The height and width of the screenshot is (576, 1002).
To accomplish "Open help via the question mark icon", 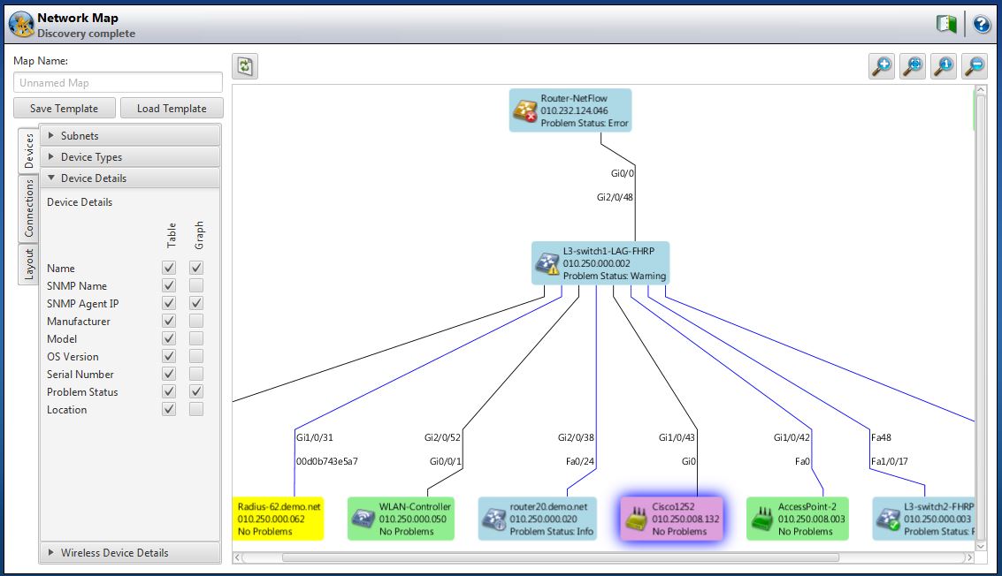I will [x=982, y=24].
